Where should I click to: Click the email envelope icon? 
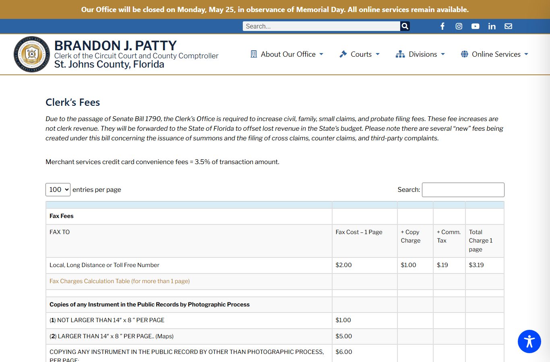(x=509, y=26)
